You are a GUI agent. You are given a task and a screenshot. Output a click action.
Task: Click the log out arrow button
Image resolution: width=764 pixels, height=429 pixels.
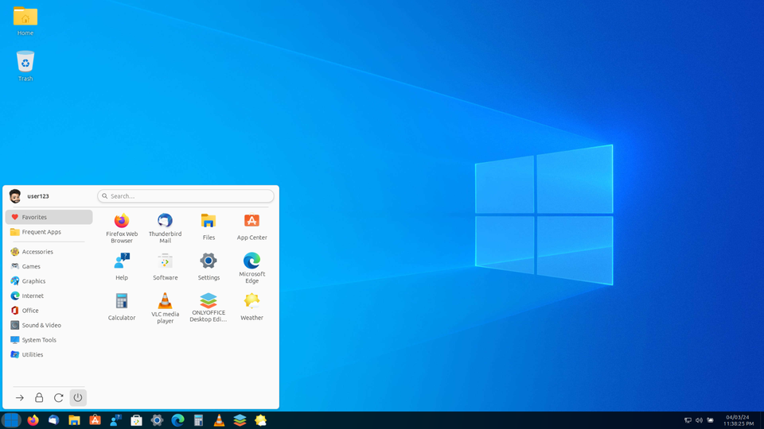[x=19, y=397]
